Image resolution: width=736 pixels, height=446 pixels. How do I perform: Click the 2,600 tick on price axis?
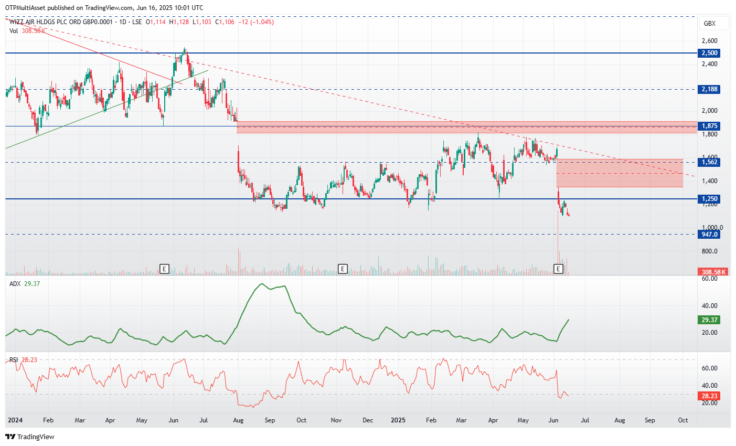click(x=709, y=41)
